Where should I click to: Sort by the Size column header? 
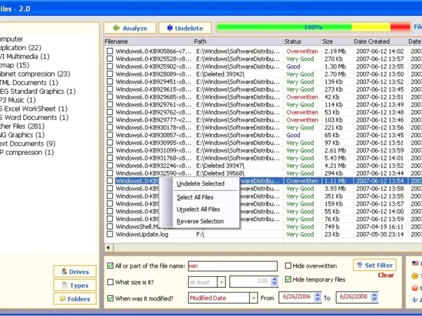337,42
